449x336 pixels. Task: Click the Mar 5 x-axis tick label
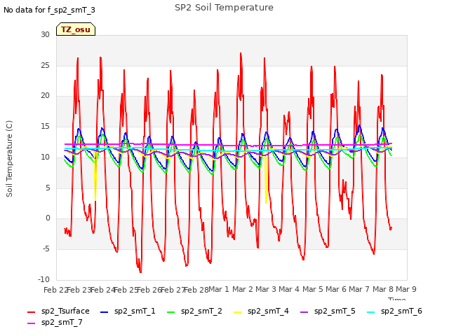[x=313, y=289]
